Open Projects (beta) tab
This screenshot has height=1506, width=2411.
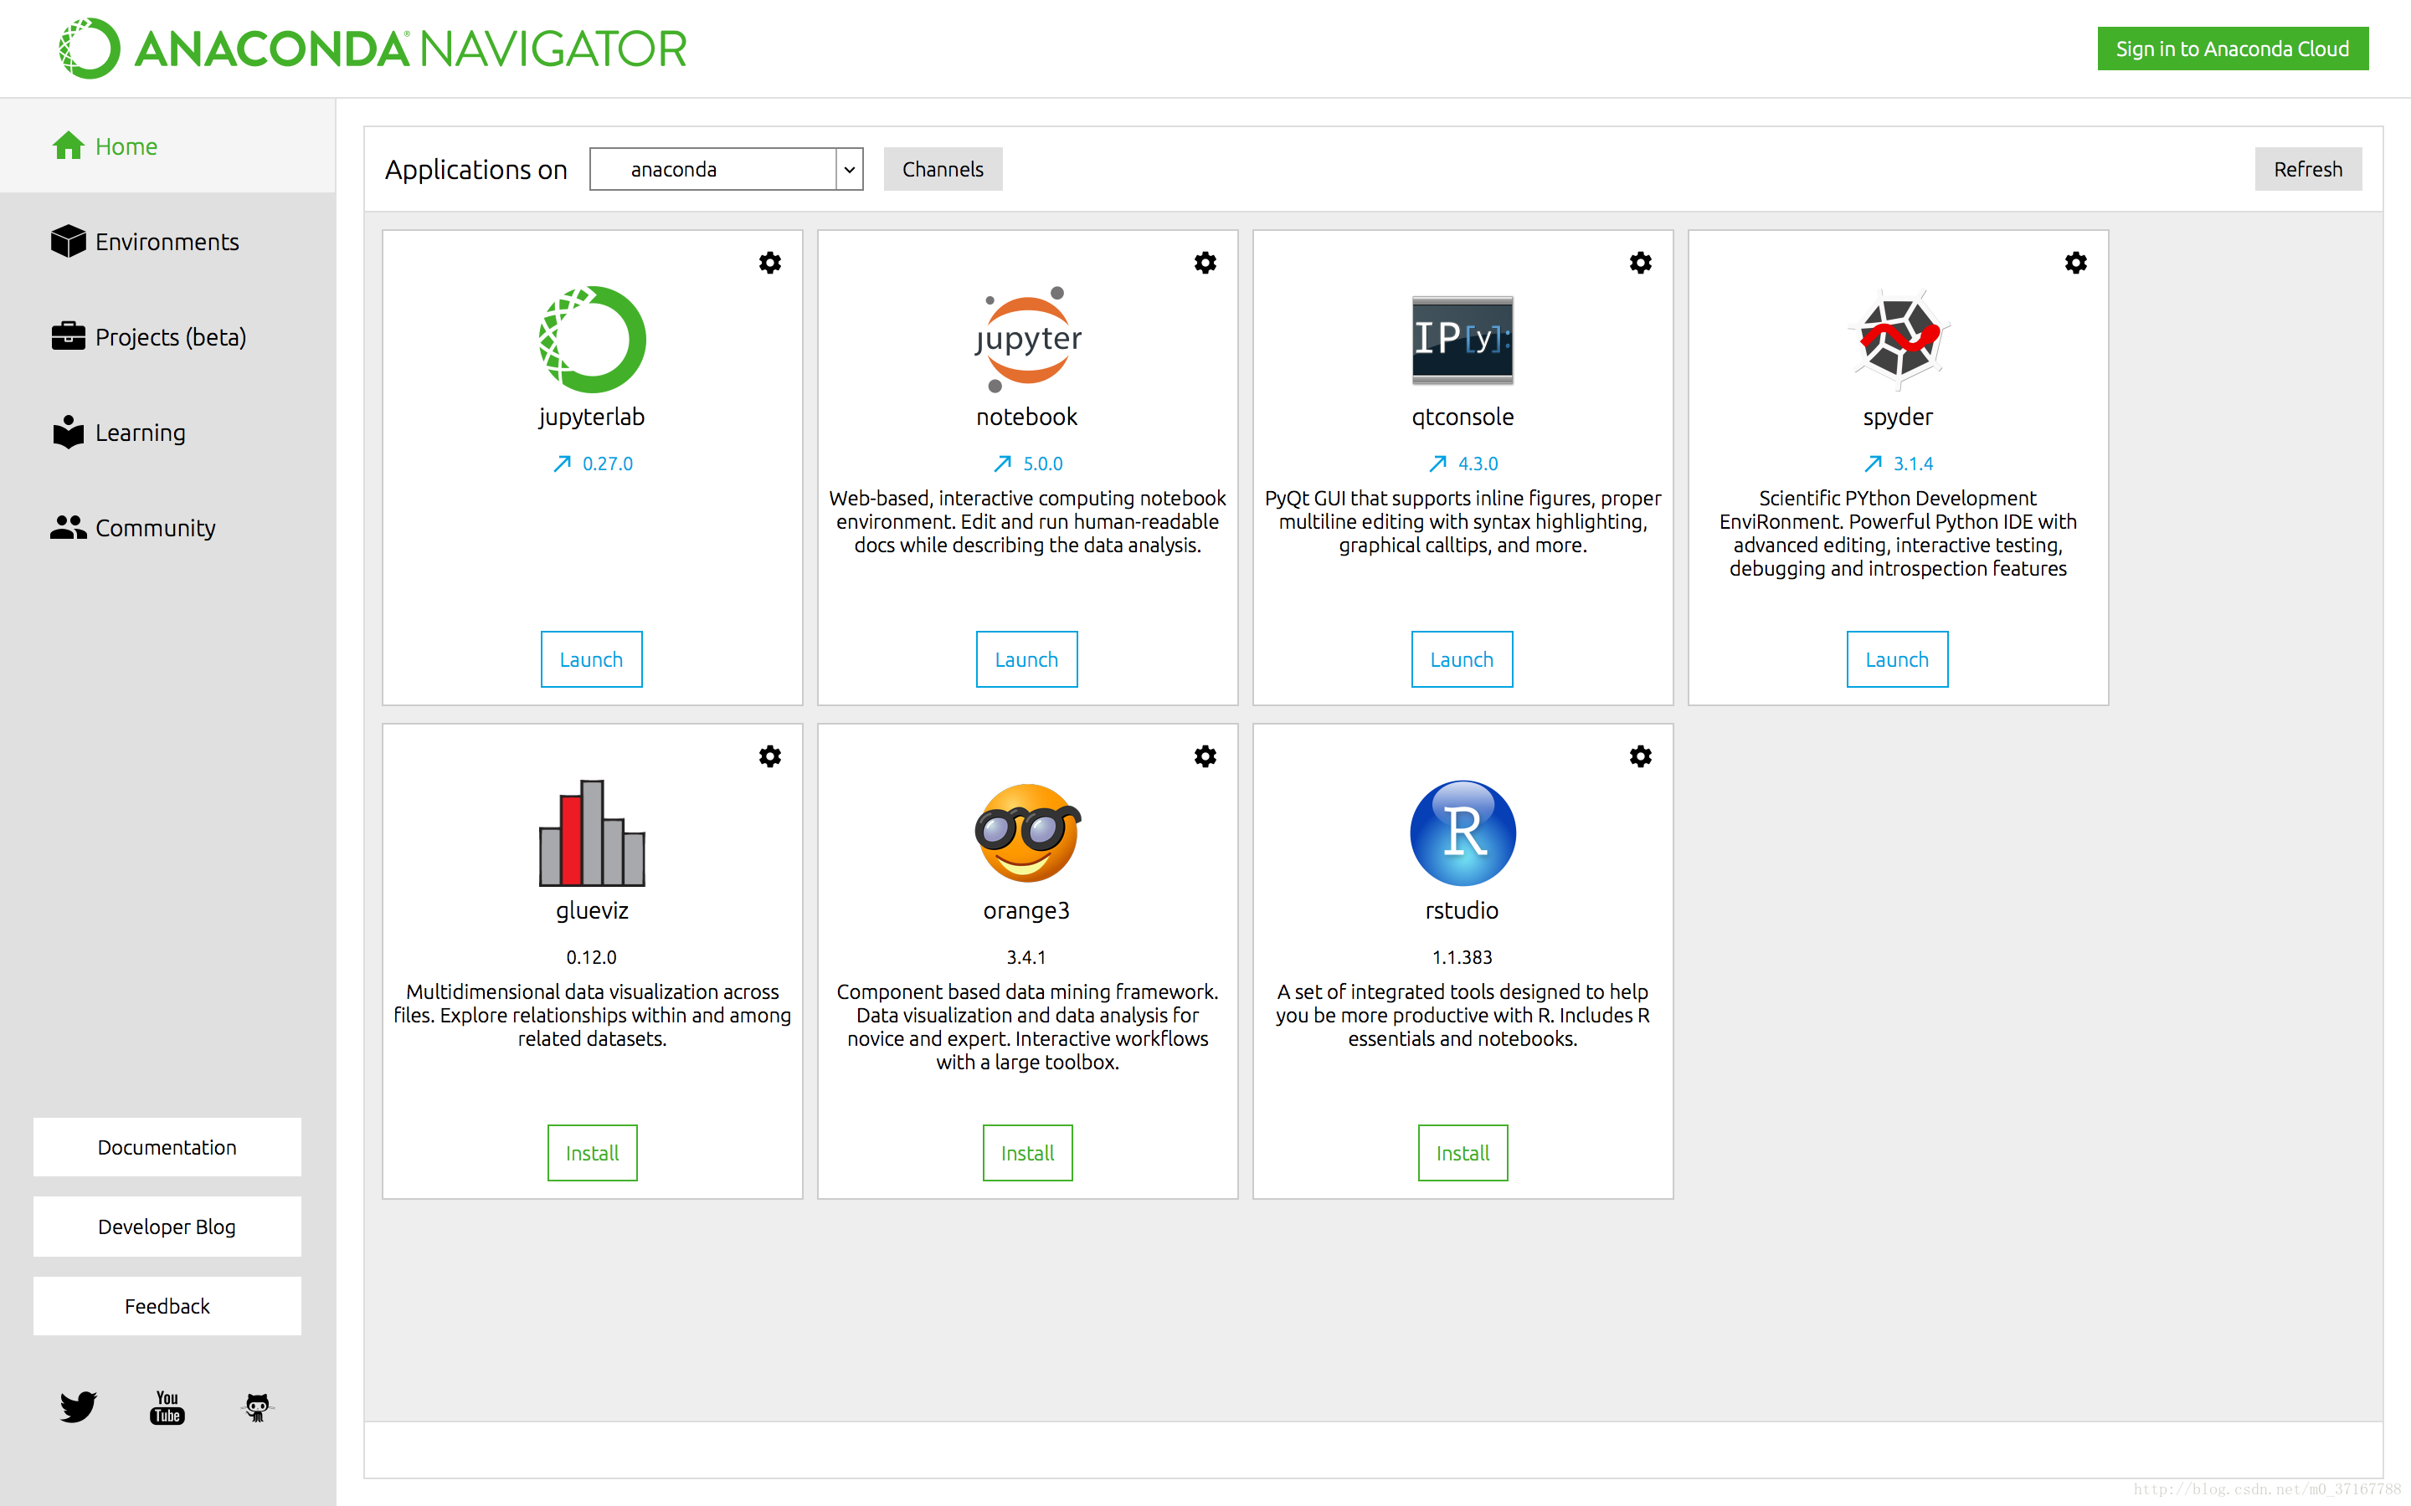[x=167, y=336]
